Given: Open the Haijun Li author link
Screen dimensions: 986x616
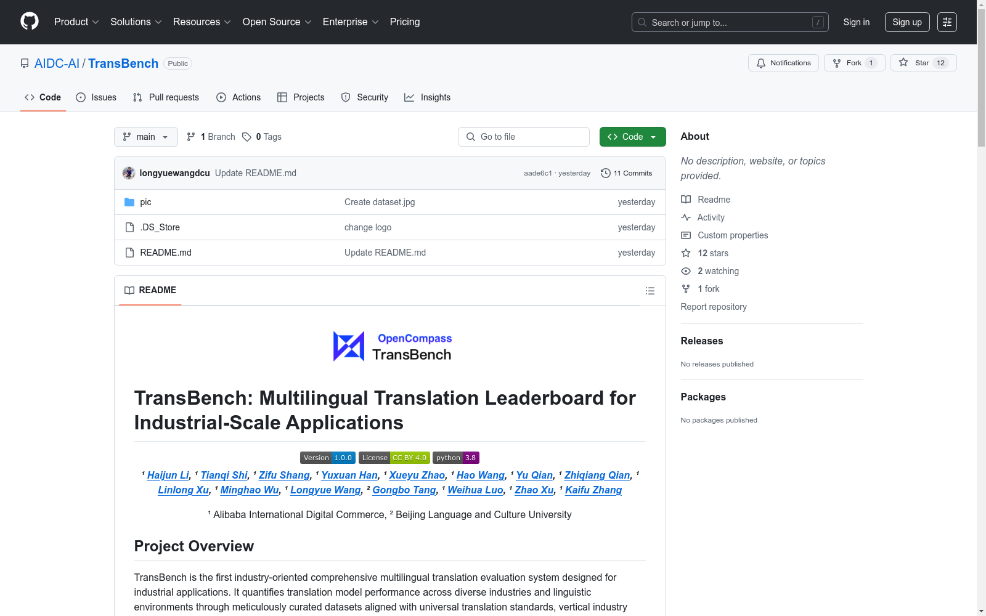Looking at the screenshot, I should tap(168, 475).
